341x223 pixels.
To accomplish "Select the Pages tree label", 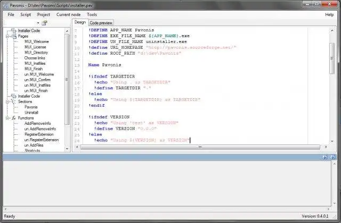I will (x=23, y=36).
